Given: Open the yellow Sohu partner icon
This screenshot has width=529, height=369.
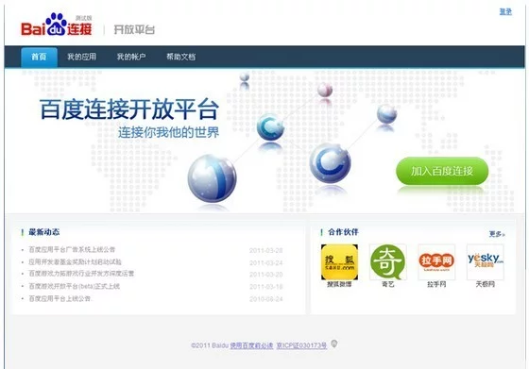Looking at the screenshot, I should coord(339,262).
